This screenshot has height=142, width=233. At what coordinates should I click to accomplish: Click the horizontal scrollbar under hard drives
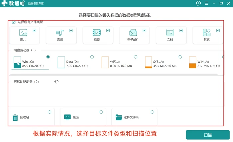pos(114,74)
